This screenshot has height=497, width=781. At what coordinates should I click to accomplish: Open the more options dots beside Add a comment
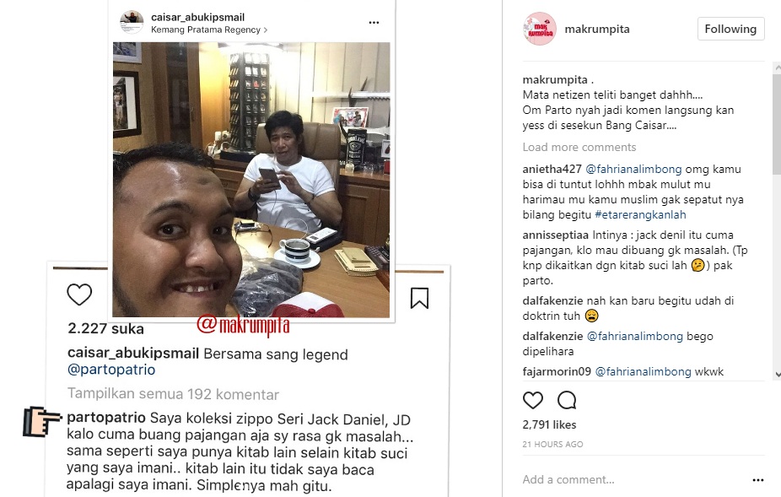coord(758,480)
